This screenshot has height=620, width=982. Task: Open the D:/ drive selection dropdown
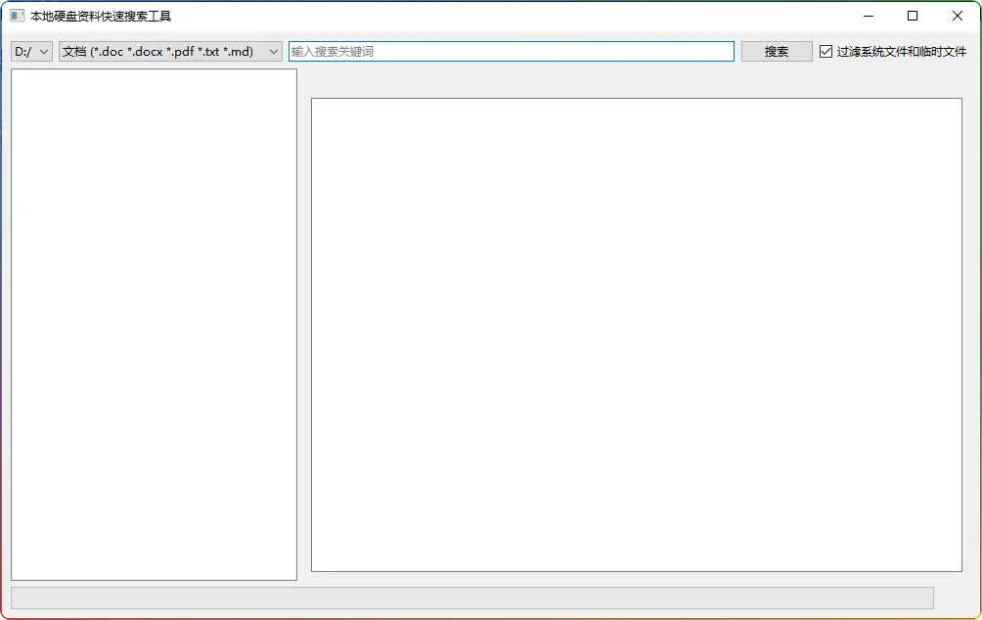point(31,52)
